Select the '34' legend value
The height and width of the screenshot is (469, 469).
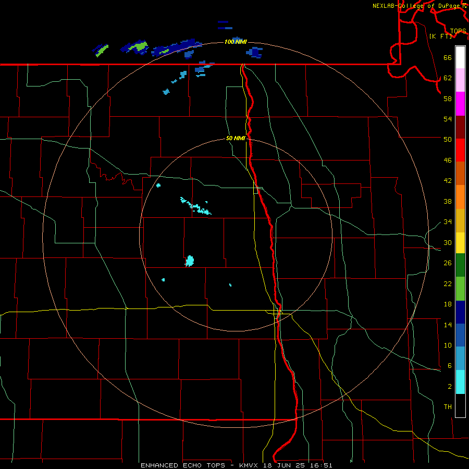pyautogui.click(x=448, y=222)
